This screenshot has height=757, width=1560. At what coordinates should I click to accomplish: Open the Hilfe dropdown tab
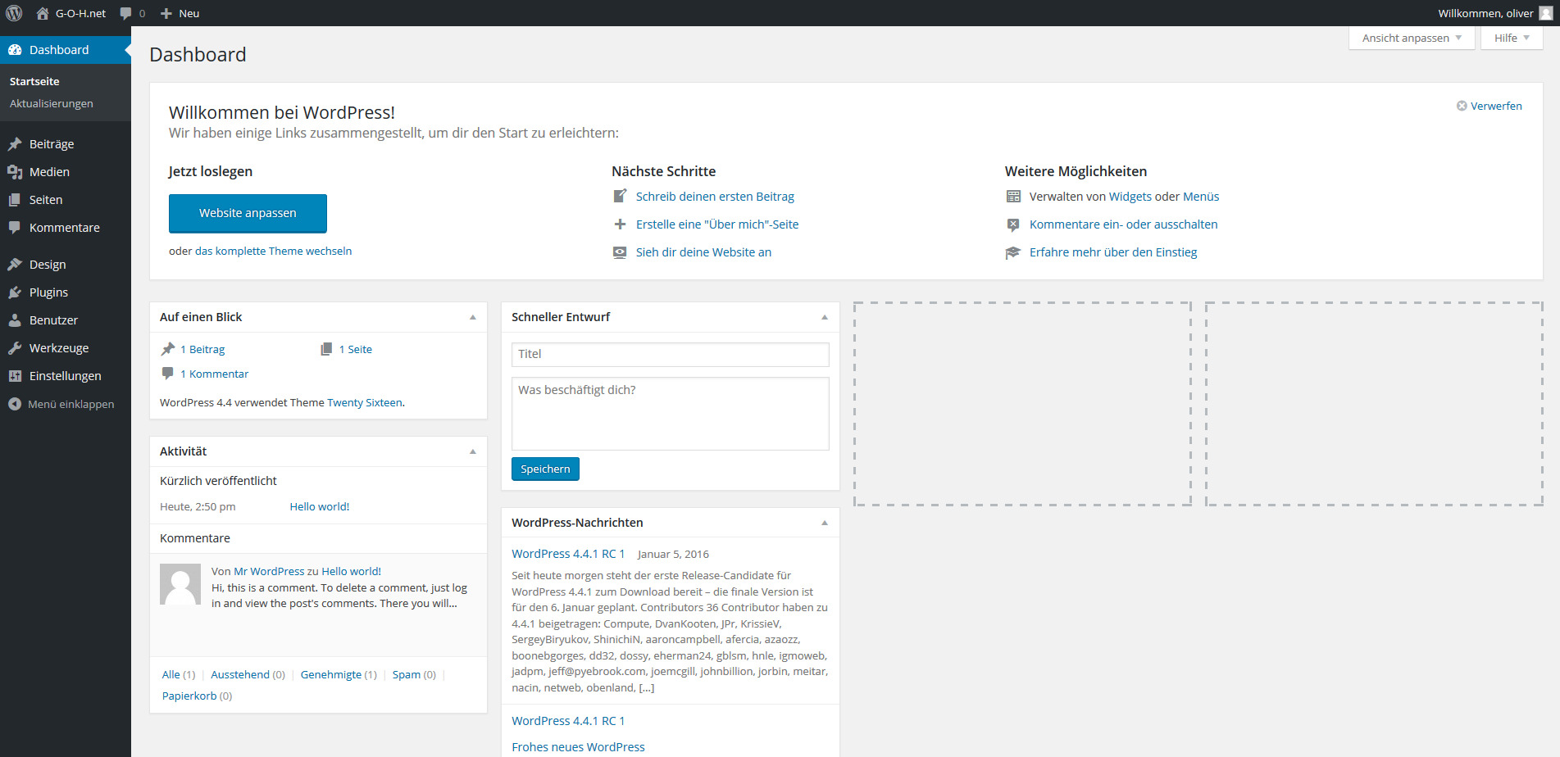pos(1512,38)
